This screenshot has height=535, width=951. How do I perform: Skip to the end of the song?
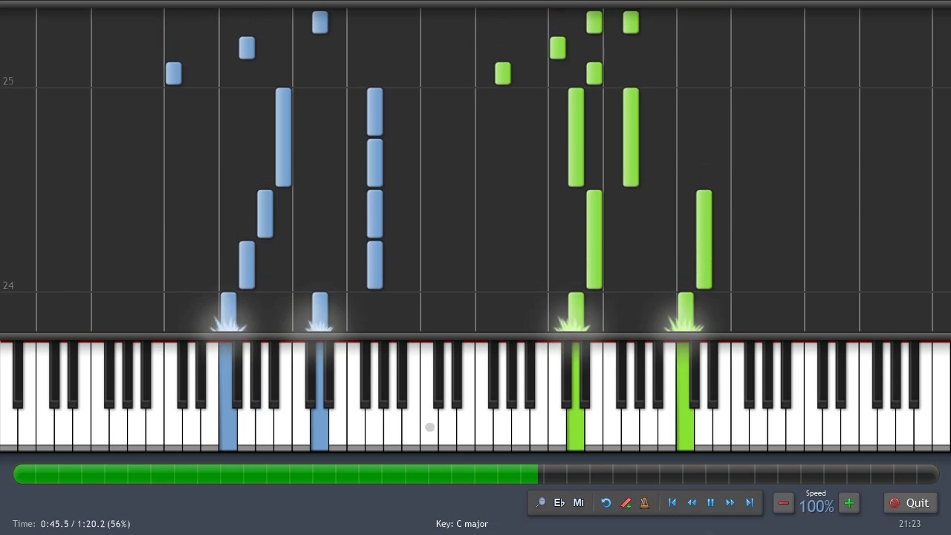[x=749, y=503]
